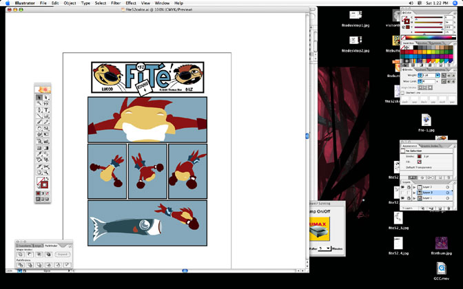Select the Hand tool
463x289 pixels.
(39, 172)
